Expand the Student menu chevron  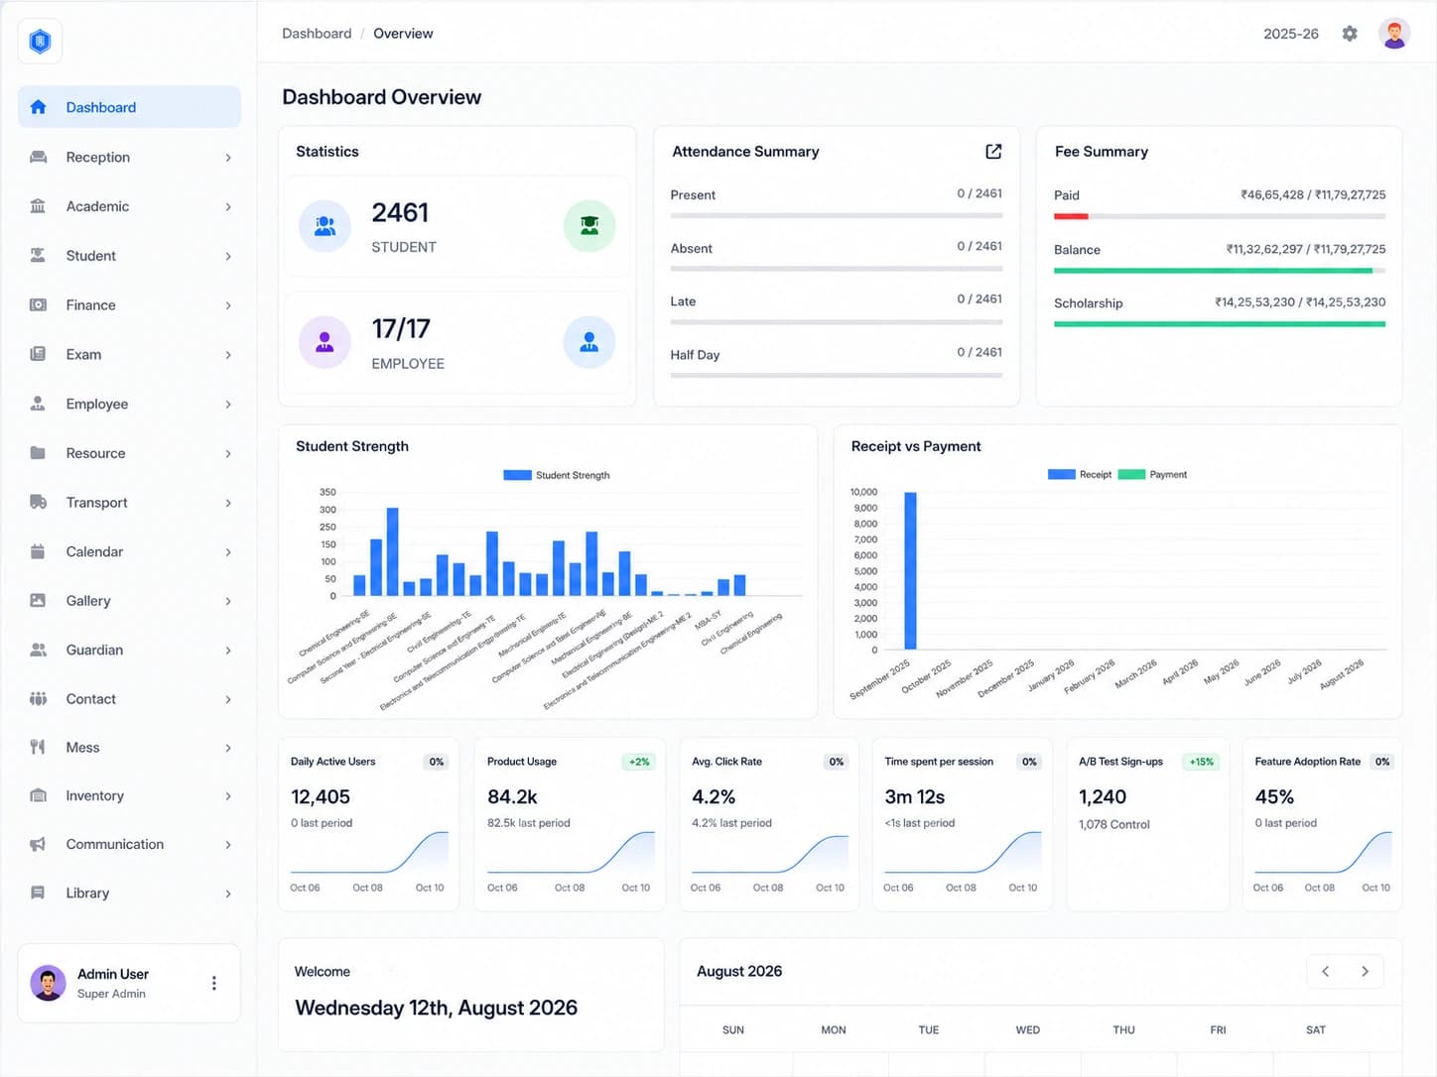click(228, 256)
